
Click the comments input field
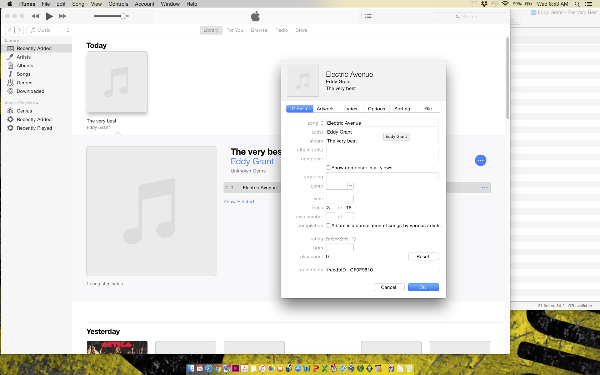[x=382, y=270]
